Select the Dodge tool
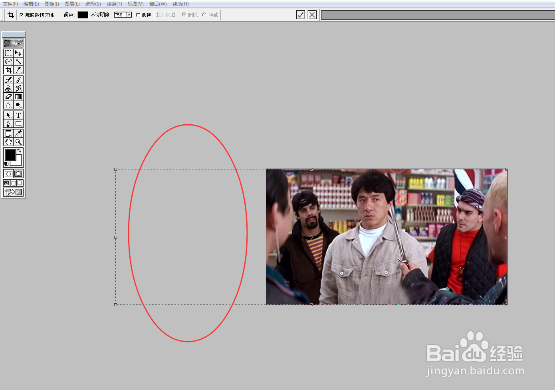The width and height of the screenshot is (555, 390). tap(18, 105)
